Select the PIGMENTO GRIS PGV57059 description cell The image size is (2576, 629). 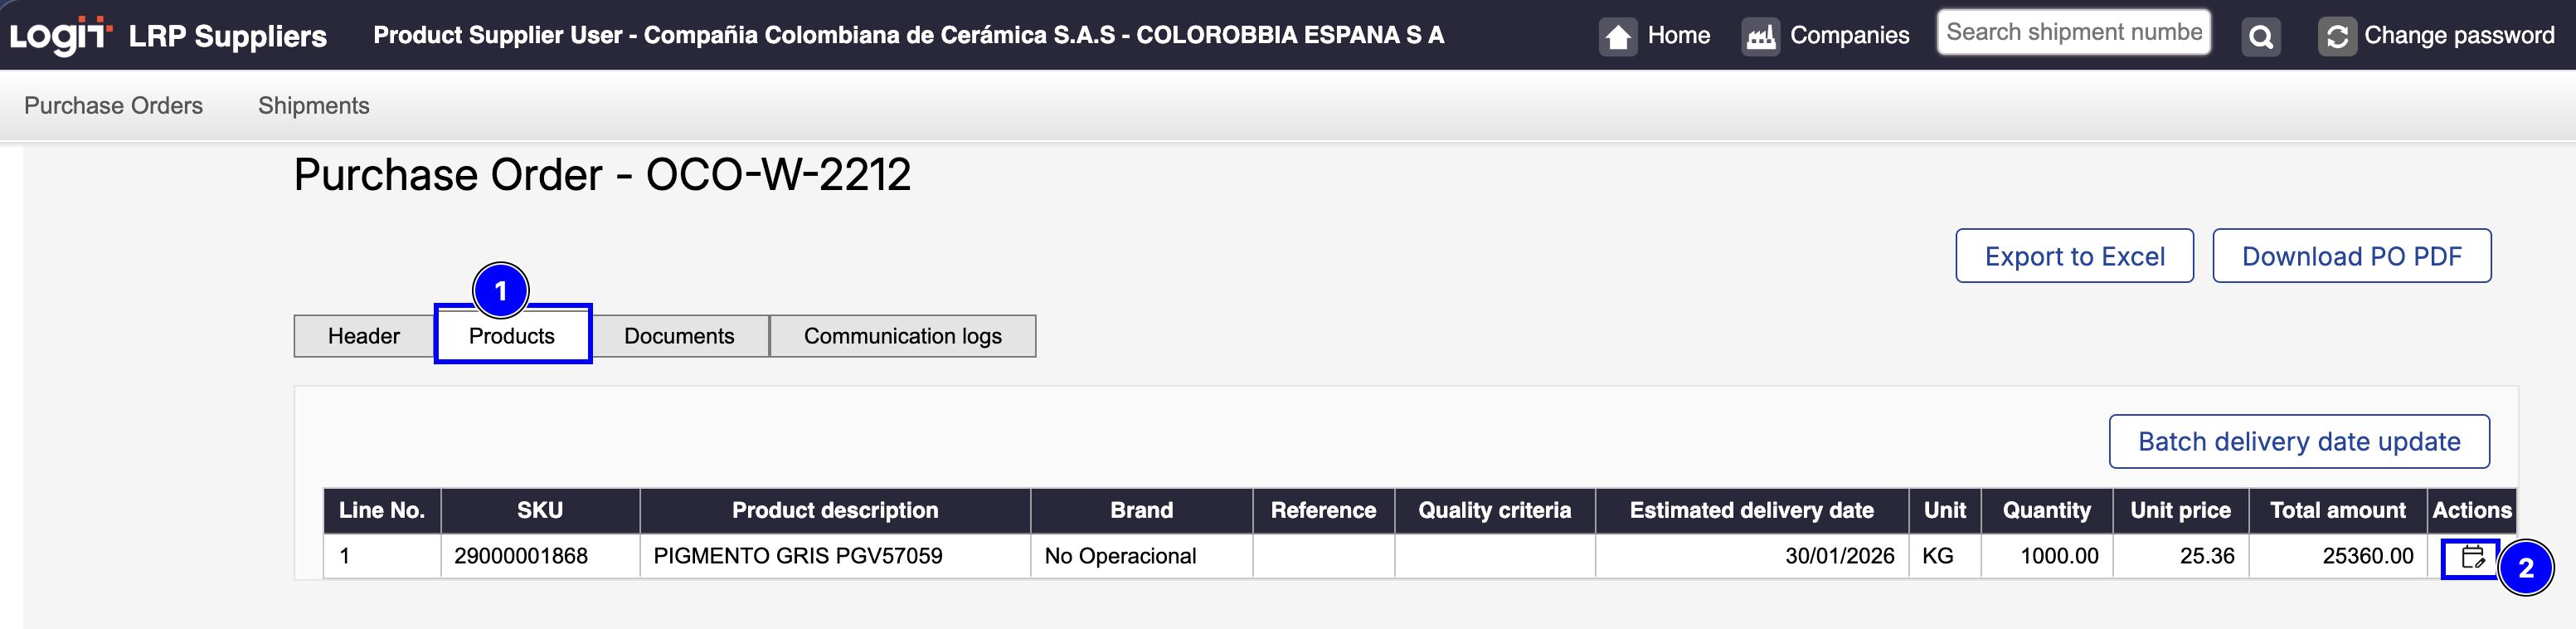pyautogui.click(x=797, y=556)
